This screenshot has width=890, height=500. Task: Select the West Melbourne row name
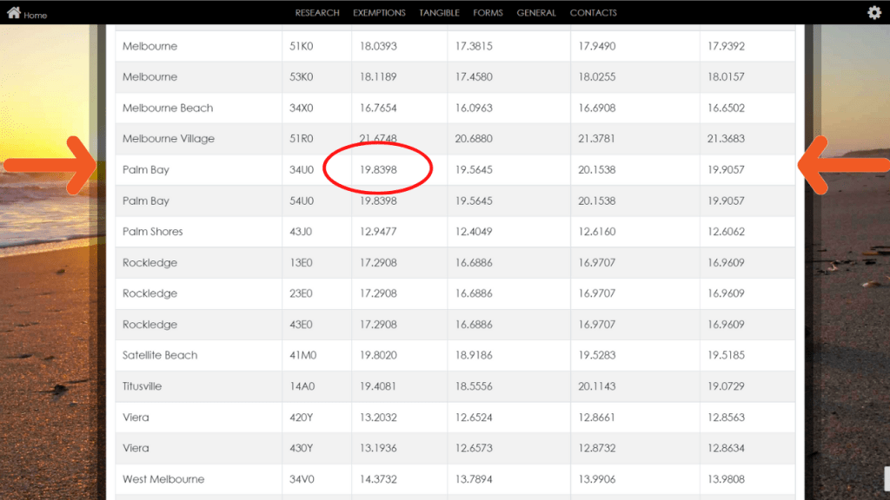tap(163, 479)
